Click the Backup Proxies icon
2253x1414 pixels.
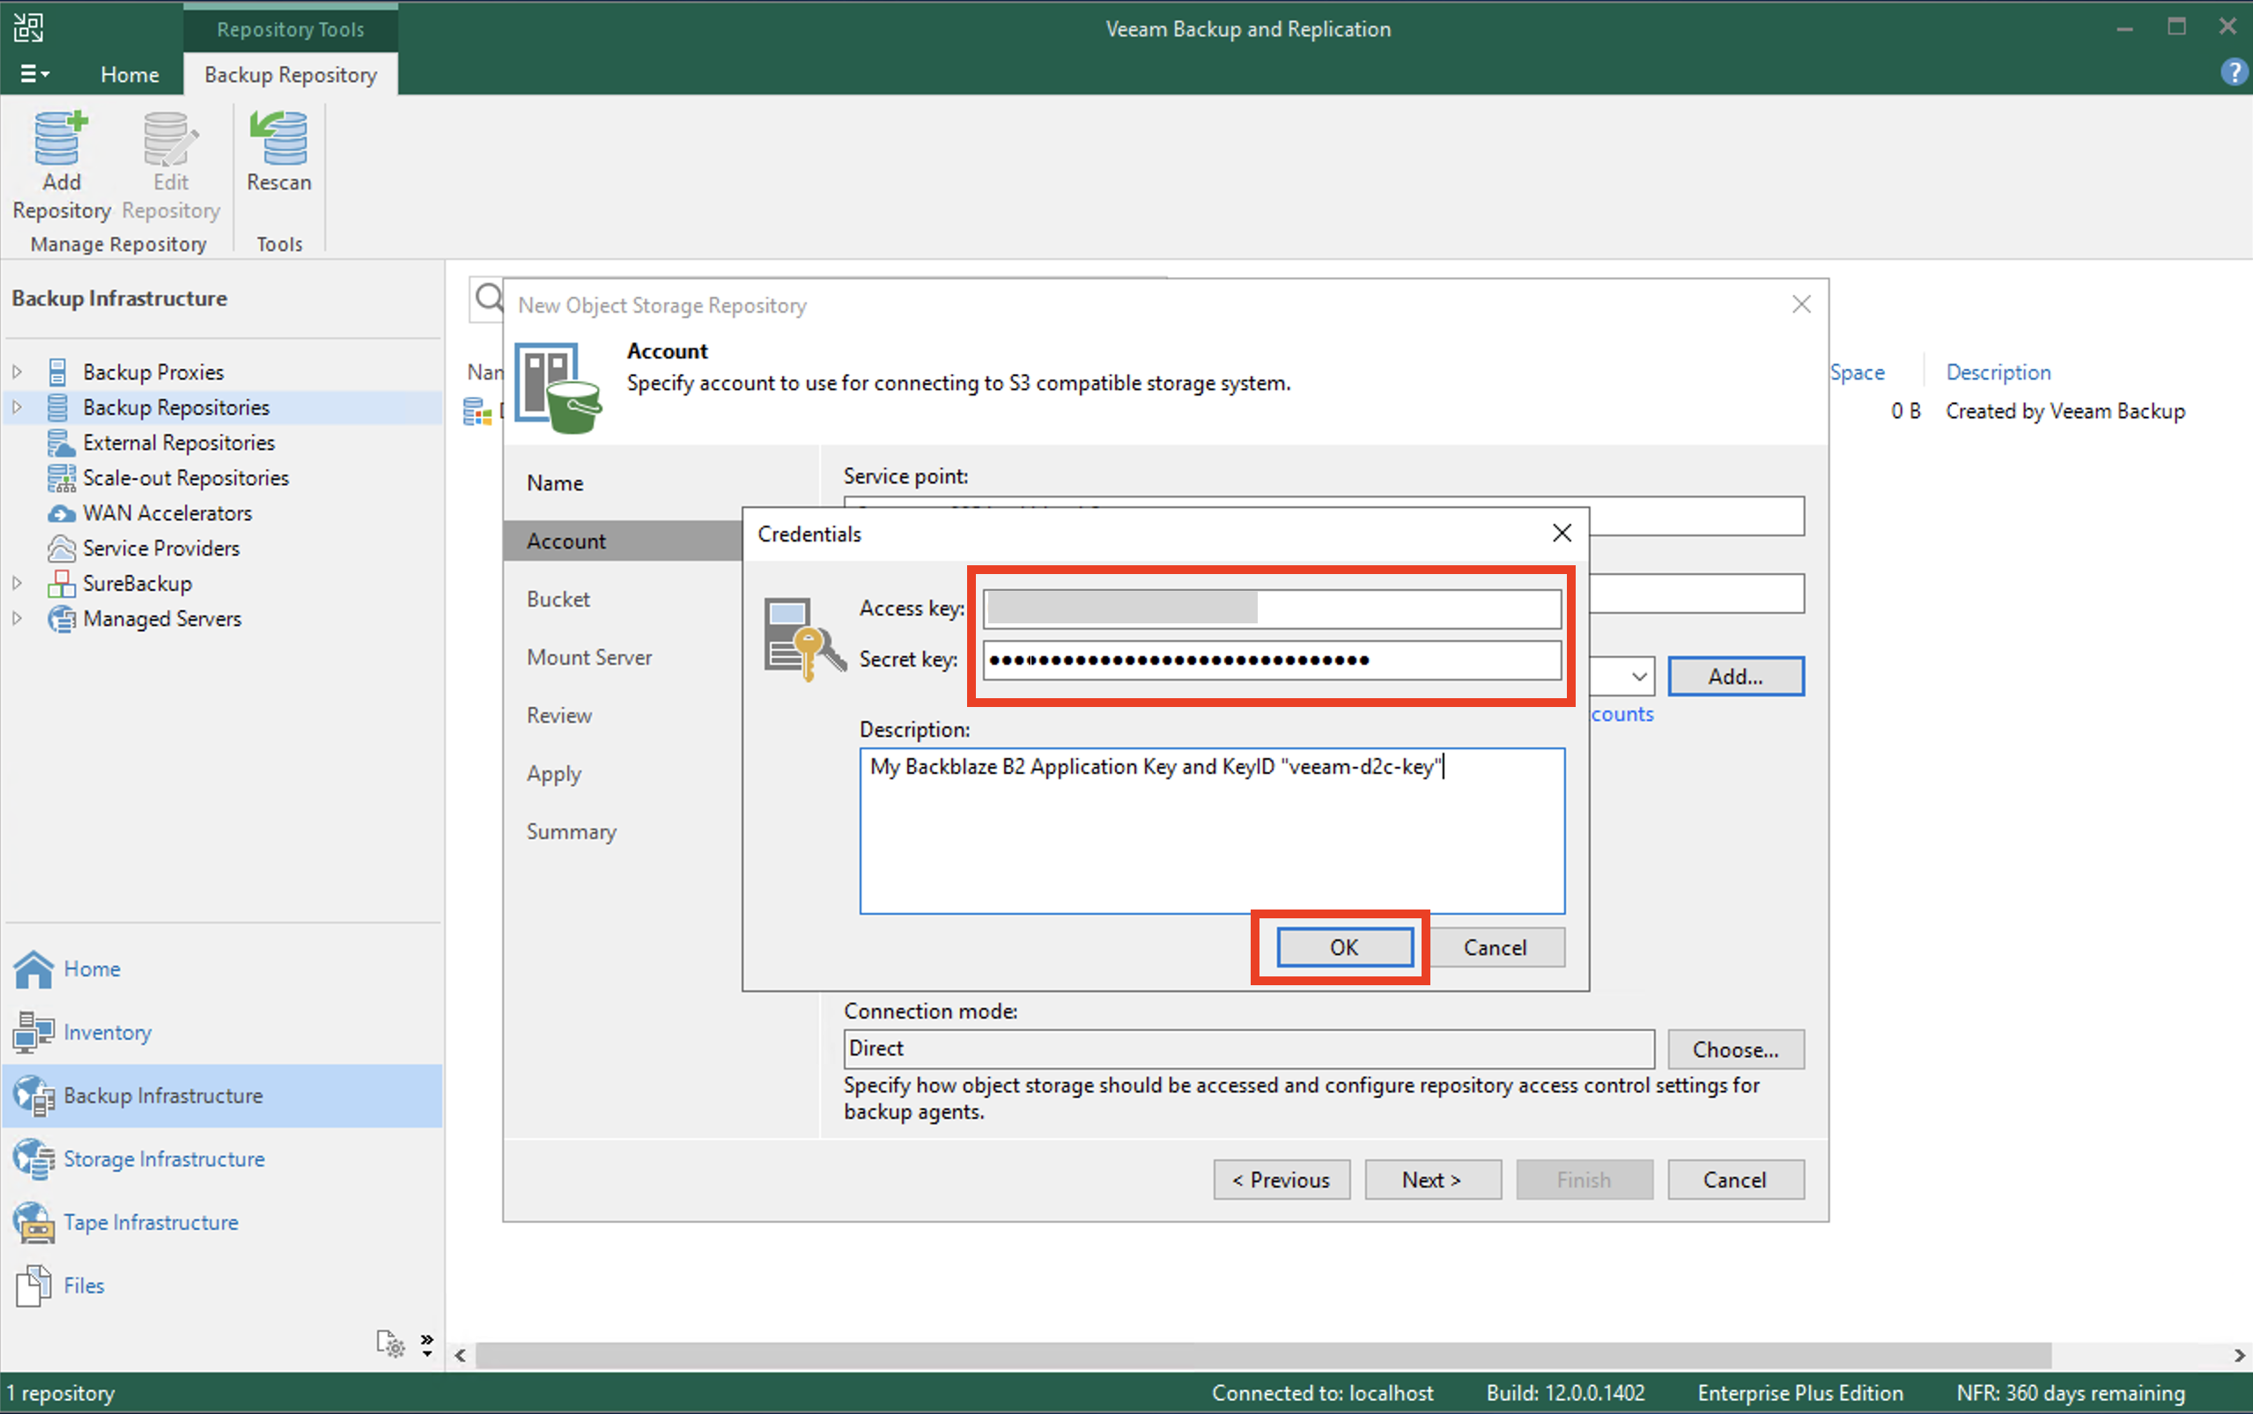(58, 372)
